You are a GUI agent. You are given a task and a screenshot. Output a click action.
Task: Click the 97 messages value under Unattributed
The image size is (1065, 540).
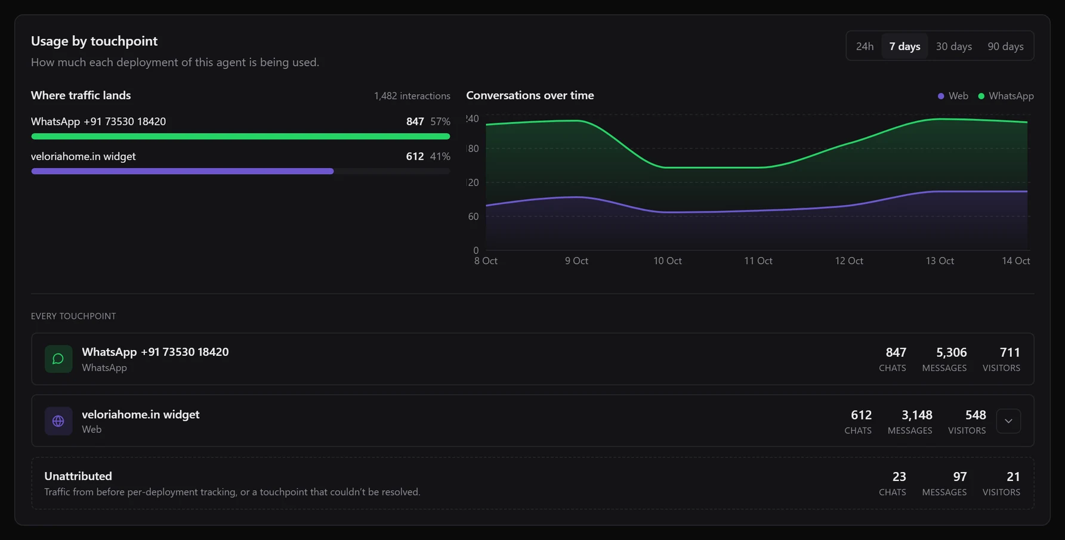[x=959, y=477]
